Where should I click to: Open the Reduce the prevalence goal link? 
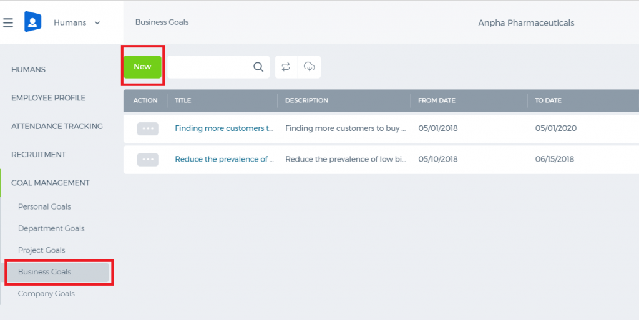coord(224,159)
